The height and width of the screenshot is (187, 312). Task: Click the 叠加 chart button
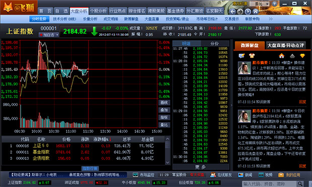(164, 110)
